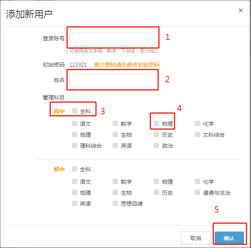
Task: Click the 确认 button
Action: [x=229, y=238]
